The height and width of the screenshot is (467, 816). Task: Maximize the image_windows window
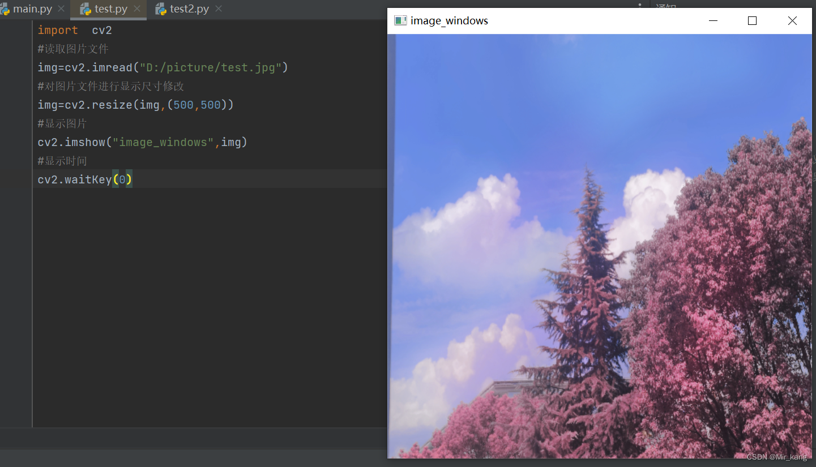(x=752, y=21)
